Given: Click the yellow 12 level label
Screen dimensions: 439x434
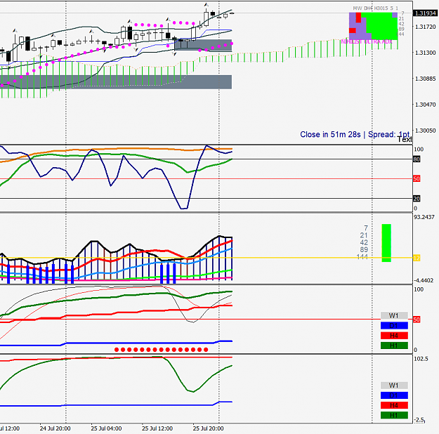Looking at the screenshot, I should click(x=417, y=258).
